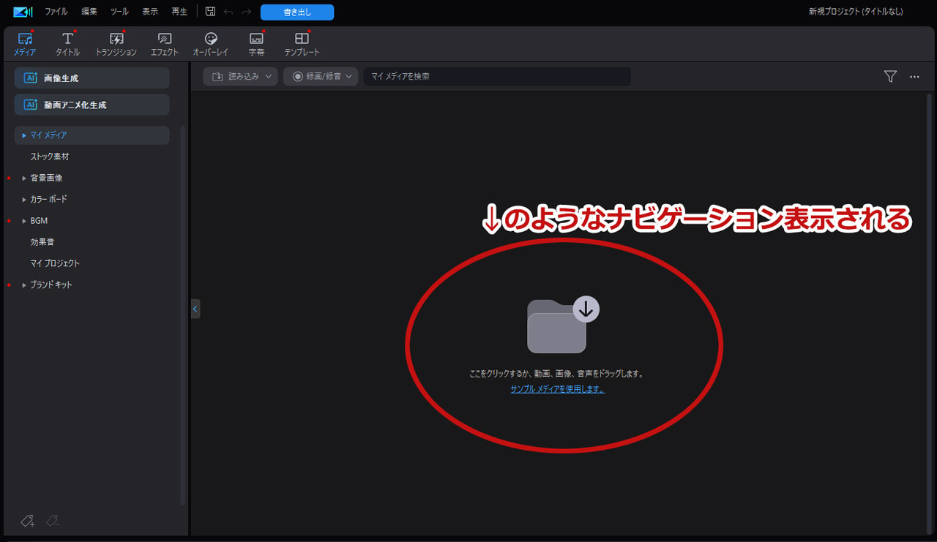The height and width of the screenshot is (542, 937).
Task: Open the エフェクト (Effects) panel icon
Action: click(163, 42)
